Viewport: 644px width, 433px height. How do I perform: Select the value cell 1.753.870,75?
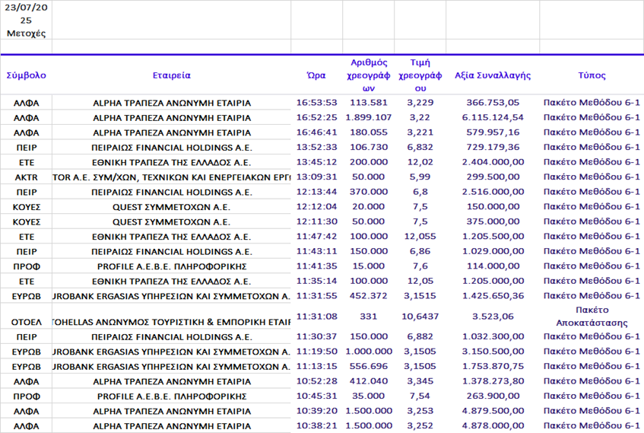[x=493, y=366]
